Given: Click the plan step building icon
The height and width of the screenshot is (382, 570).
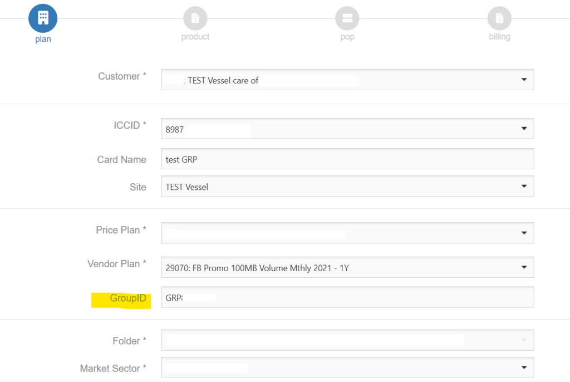Looking at the screenshot, I should [x=43, y=18].
